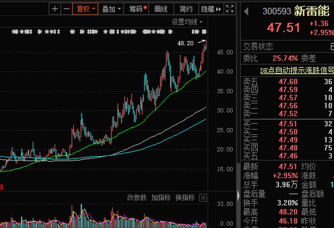Screen dimensions: 334x228
Task: Click 买三 price 47.49
Action: 288,140
